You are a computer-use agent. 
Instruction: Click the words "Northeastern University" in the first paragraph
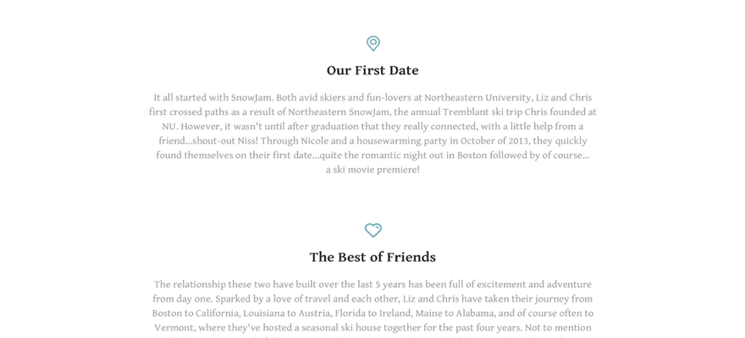click(x=477, y=98)
